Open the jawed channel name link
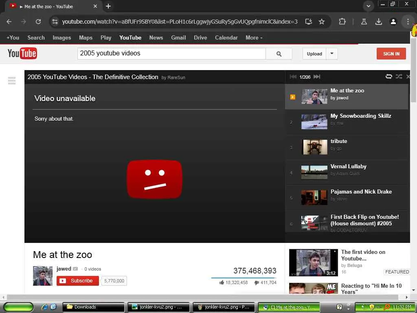Viewport: 417px width, 313px height. coord(64,269)
